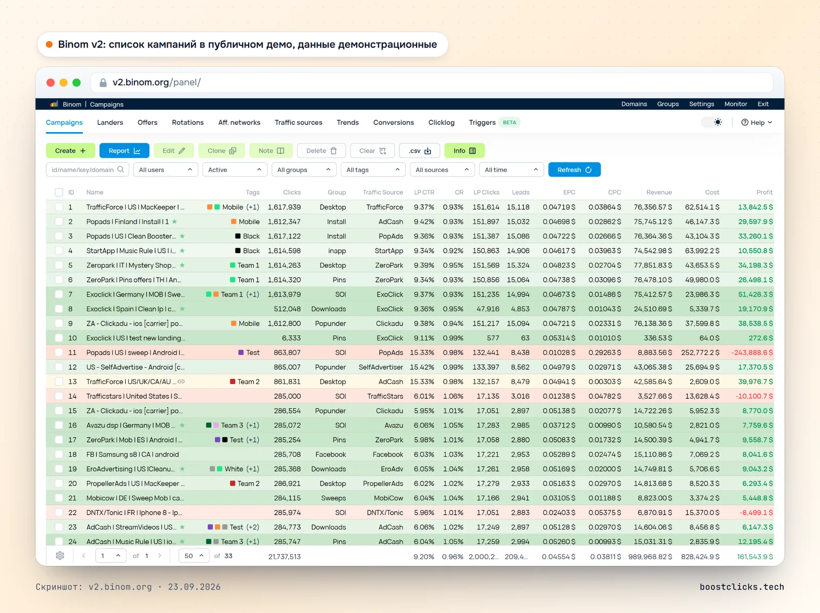This screenshot has width=820, height=613.
Task: Open the Active status dropdown
Action: [x=235, y=170]
